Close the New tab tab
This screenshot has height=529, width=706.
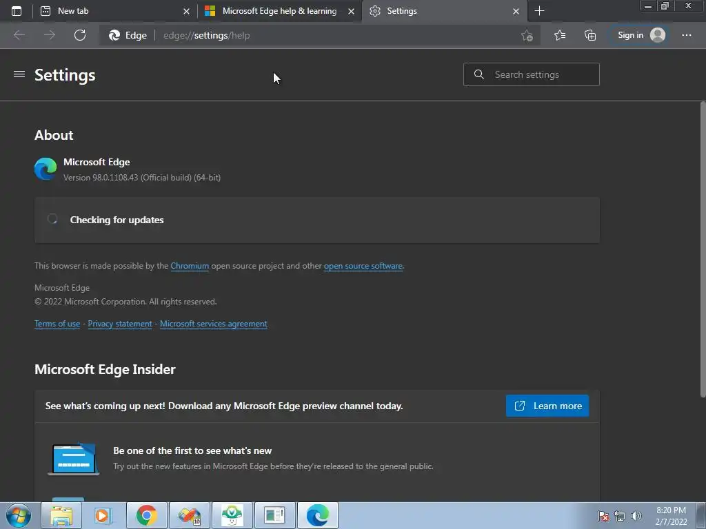186,11
